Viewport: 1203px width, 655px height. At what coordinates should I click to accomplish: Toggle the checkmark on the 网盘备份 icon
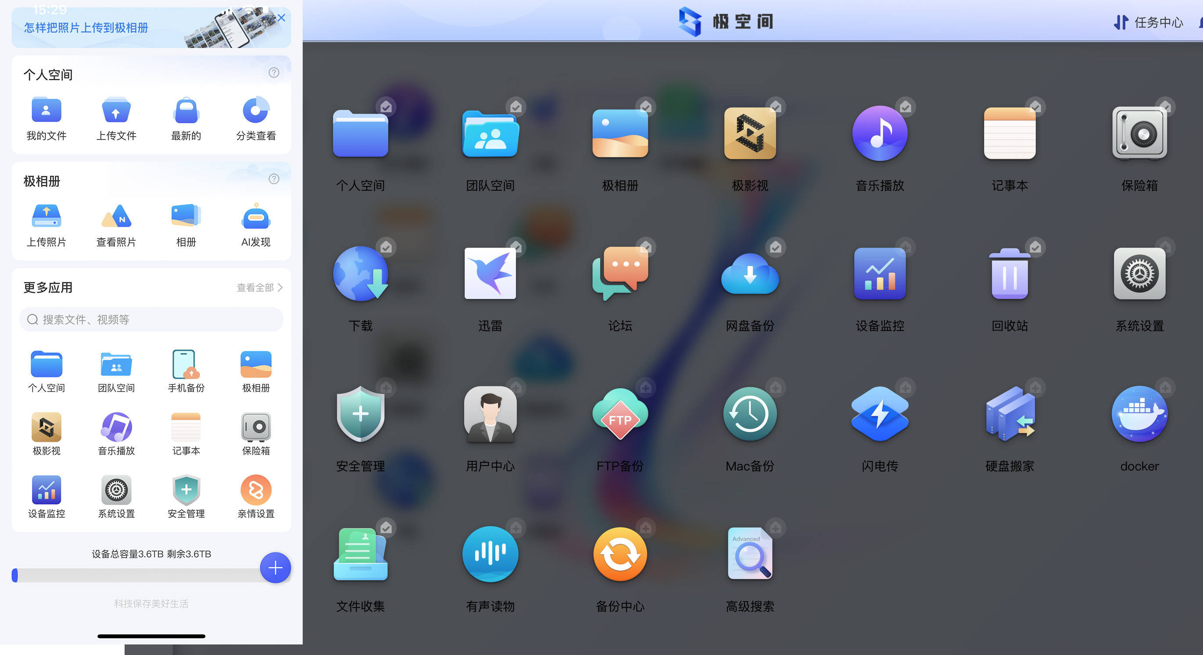[x=774, y=247]
